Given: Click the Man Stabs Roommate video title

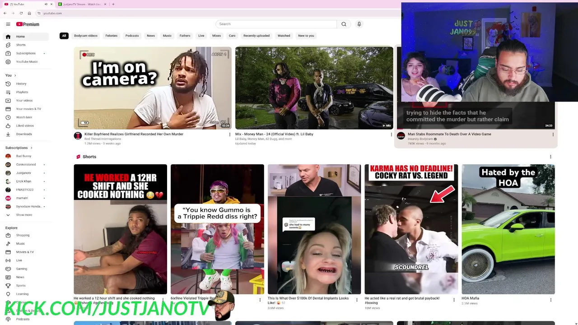Looking at the screenshot, I should pos(449,134).
